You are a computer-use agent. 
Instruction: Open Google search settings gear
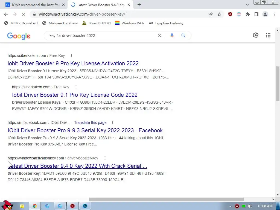(256, 35)
